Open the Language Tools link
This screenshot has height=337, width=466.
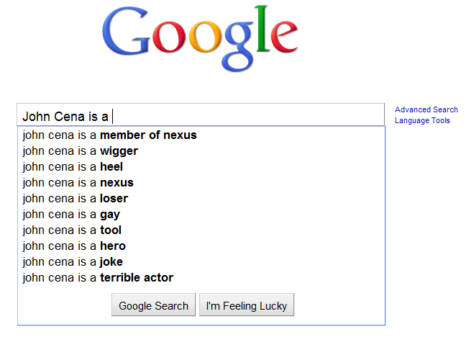[x=422, y=121]
